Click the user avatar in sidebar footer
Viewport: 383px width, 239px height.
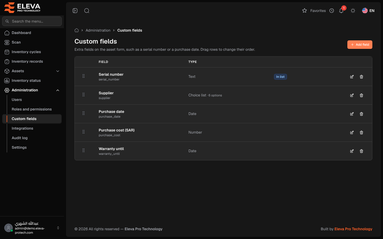[x=9, y=228]
